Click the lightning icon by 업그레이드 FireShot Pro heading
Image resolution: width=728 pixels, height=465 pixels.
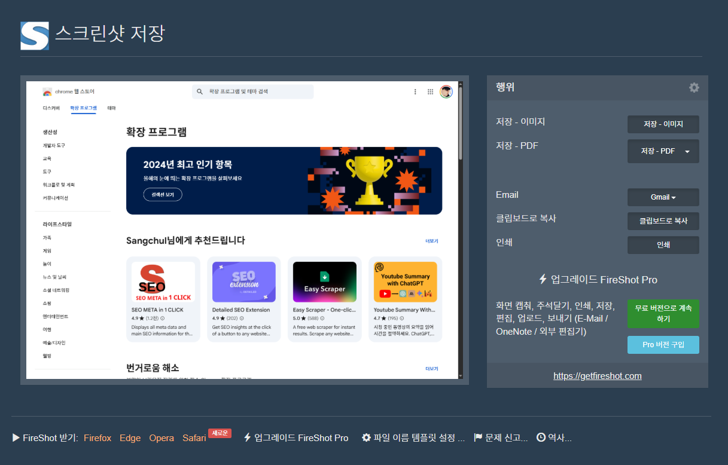coord(543,279)
